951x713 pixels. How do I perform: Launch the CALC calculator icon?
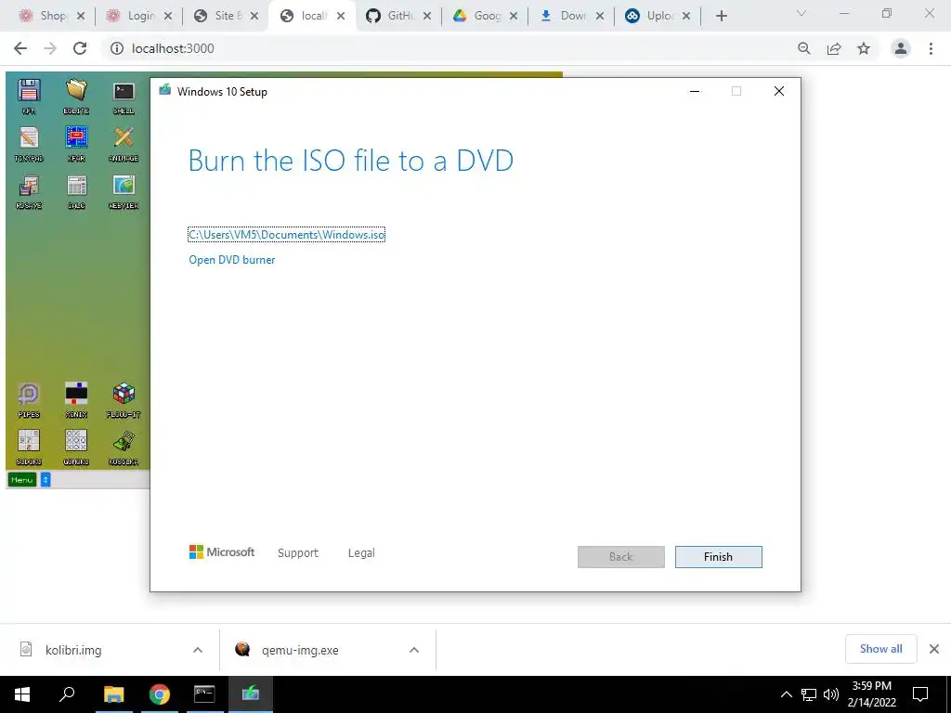[x=76, y=191]
